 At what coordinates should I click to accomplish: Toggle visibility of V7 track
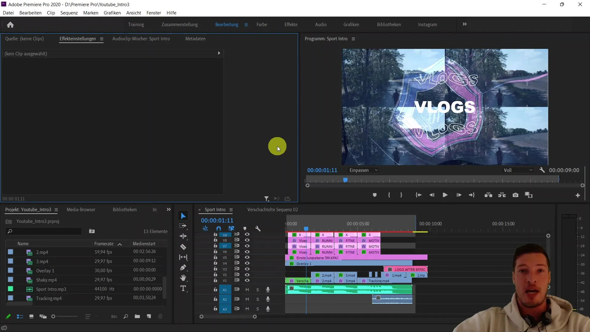(x=247, y=246)
